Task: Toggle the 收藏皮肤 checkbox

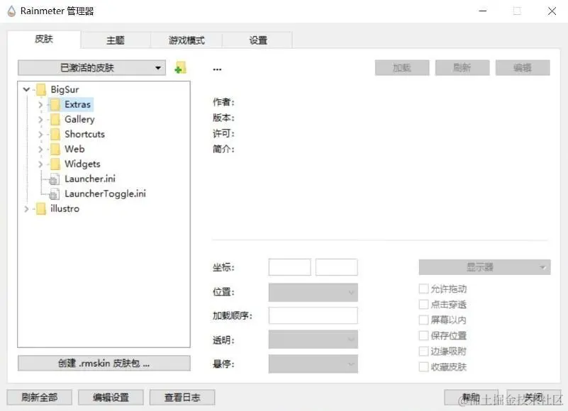Action: (x=423, y=367)
